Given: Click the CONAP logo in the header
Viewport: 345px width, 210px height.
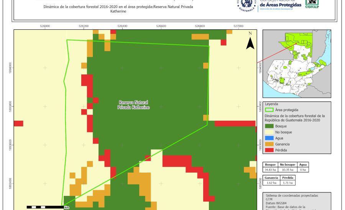Looking at the screenshot, I should click(312, 4).
